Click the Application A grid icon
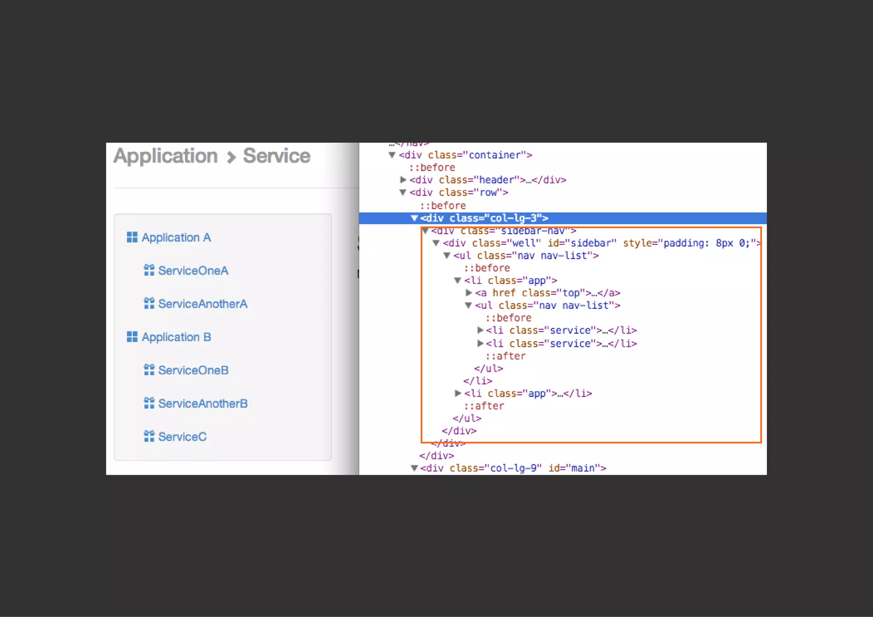This screenshot has width=873, height=617. (132, 237)
